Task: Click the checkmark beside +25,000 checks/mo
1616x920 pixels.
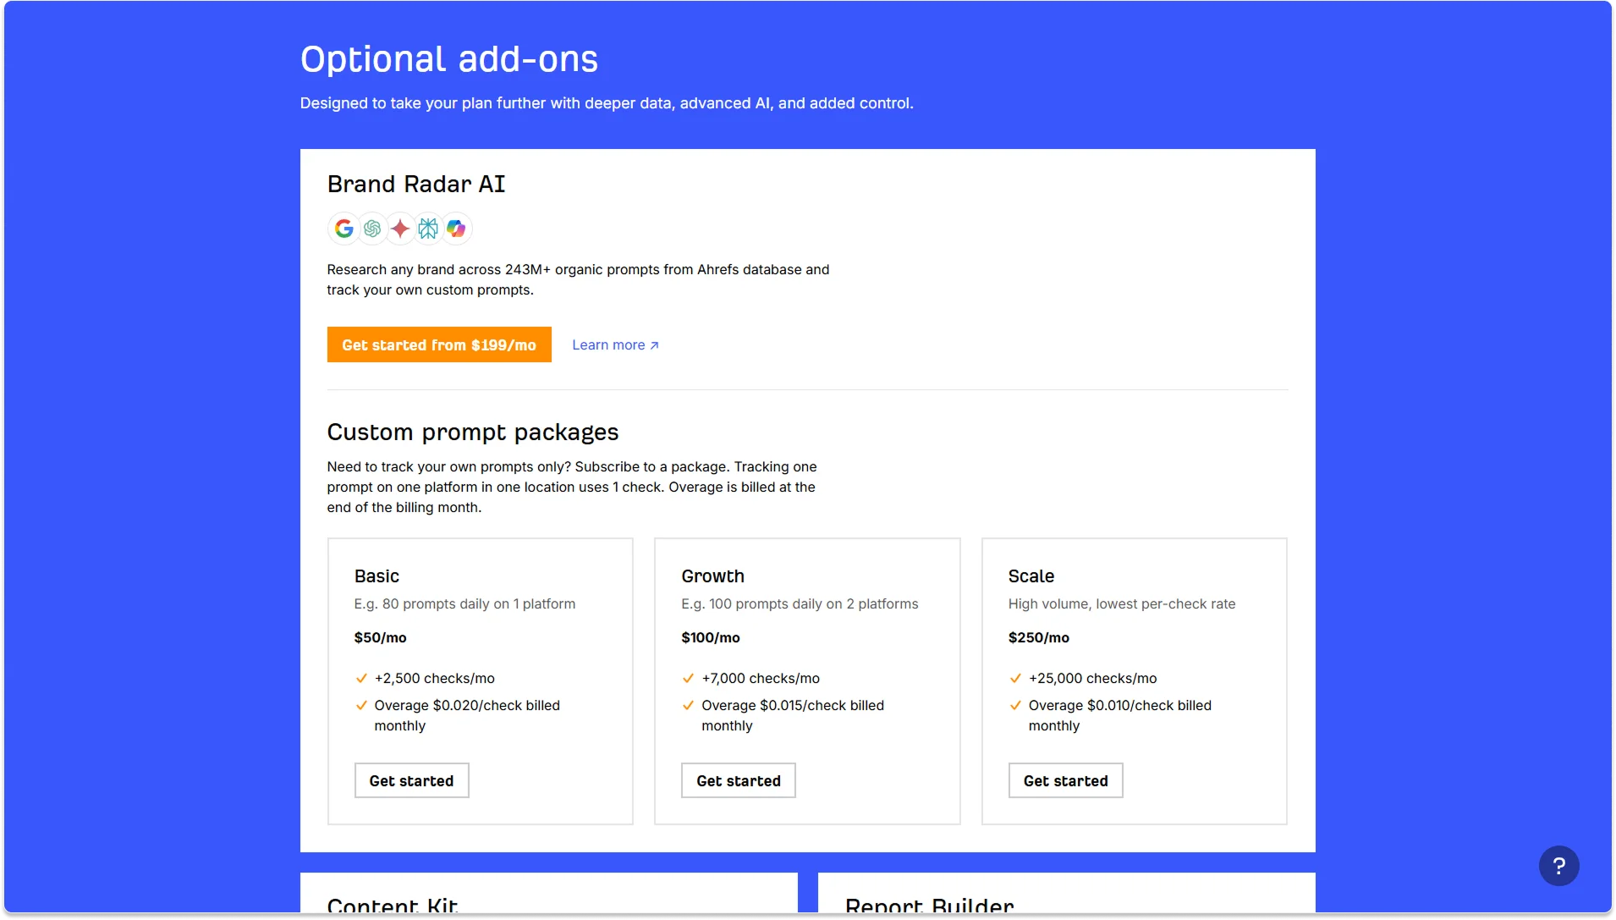Action: pyautogui.click(x=1016, y=678)
